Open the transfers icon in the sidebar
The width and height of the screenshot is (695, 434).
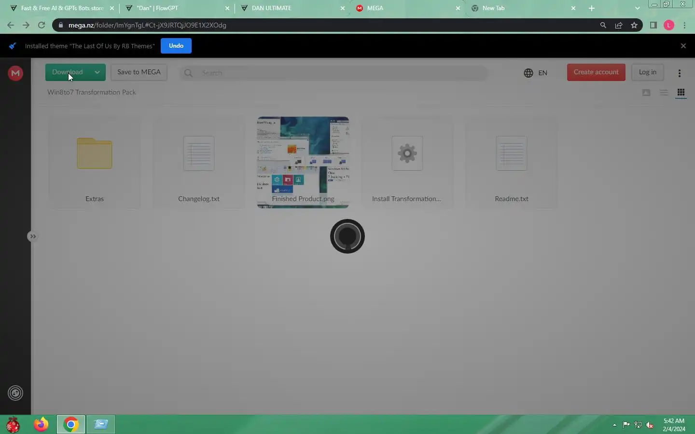pos(15,393)
